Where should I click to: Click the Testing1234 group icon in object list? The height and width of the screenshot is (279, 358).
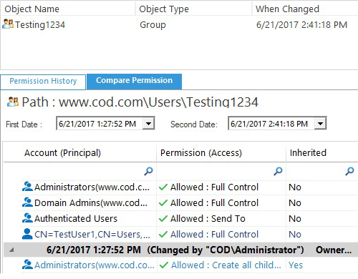(8, 24)
